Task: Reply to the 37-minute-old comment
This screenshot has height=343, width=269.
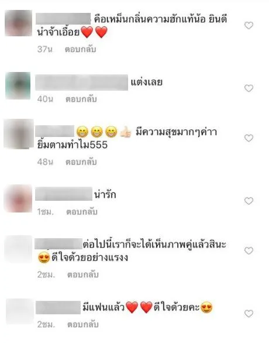Action: click(81, 49)
